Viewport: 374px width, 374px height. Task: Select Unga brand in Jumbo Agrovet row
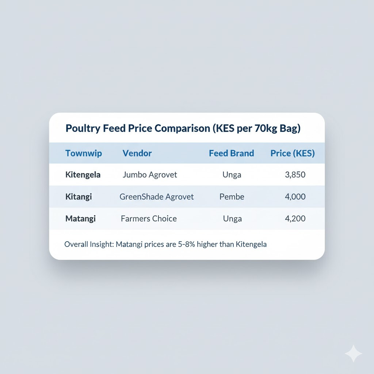pyautogui.click(x=232, y=175)
